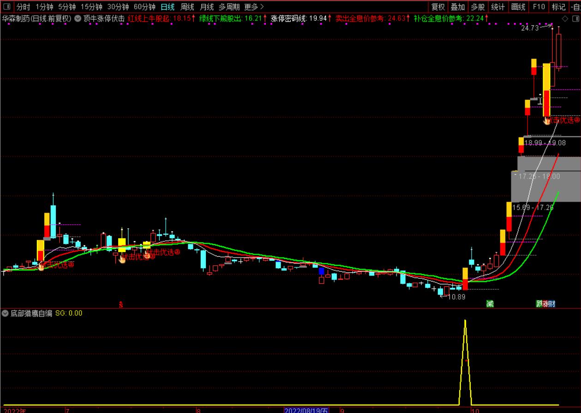Click the 2022年 year axis label
The width and height of the screenshot is (581, 413).
pos(15,410)
